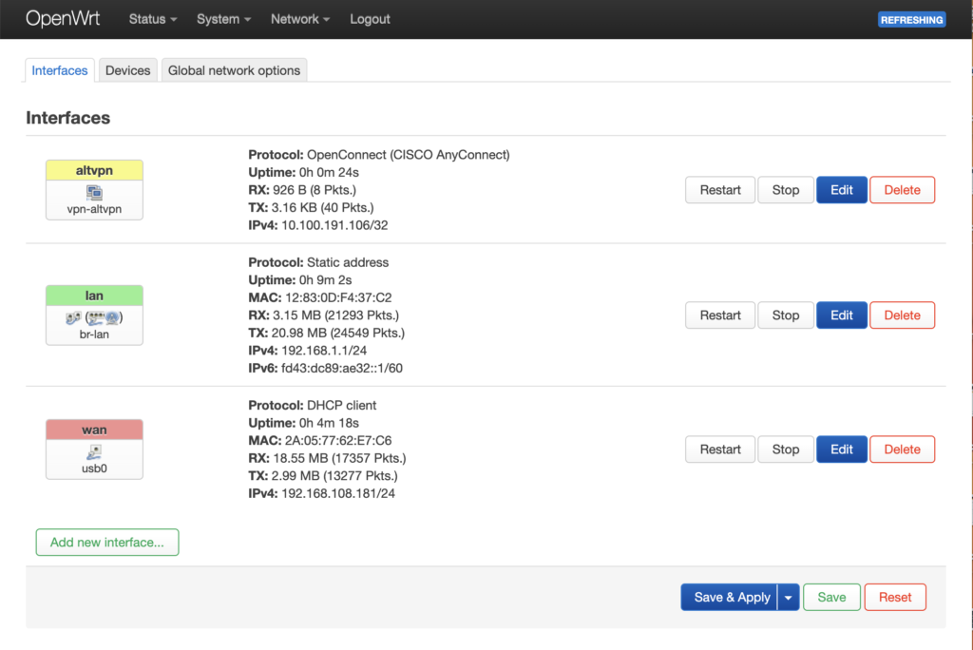This screenshot has height=650, width=973.
Task: Click Logout in the top bar
Action: click(370, 19)
